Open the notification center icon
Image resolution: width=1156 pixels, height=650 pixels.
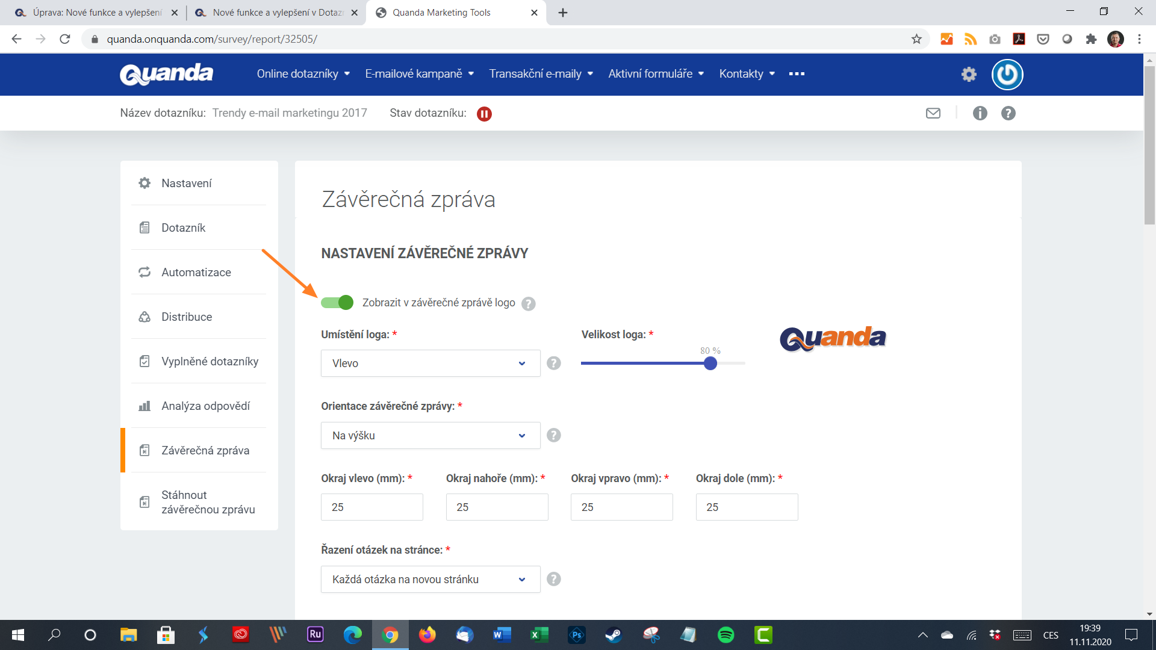(x=1131, y=635)
